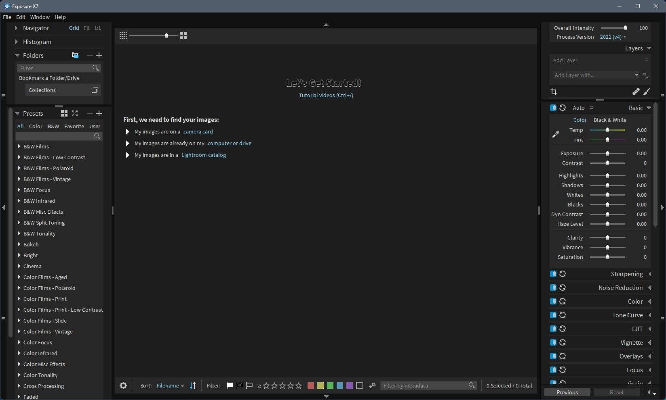Click the wrench filter icon
666x400 pixels.
(372, 385)
